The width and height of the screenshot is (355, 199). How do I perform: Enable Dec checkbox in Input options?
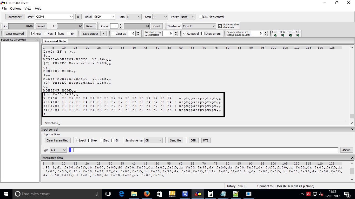(x=102, y=140)
